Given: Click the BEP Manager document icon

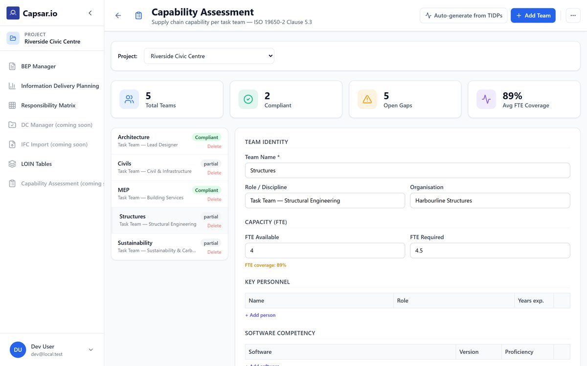Looking at the screenshot, I should 12,66.
